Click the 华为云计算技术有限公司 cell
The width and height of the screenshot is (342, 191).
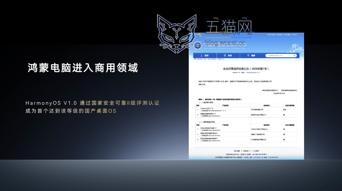pyautogui.click(x=259, y=129)
